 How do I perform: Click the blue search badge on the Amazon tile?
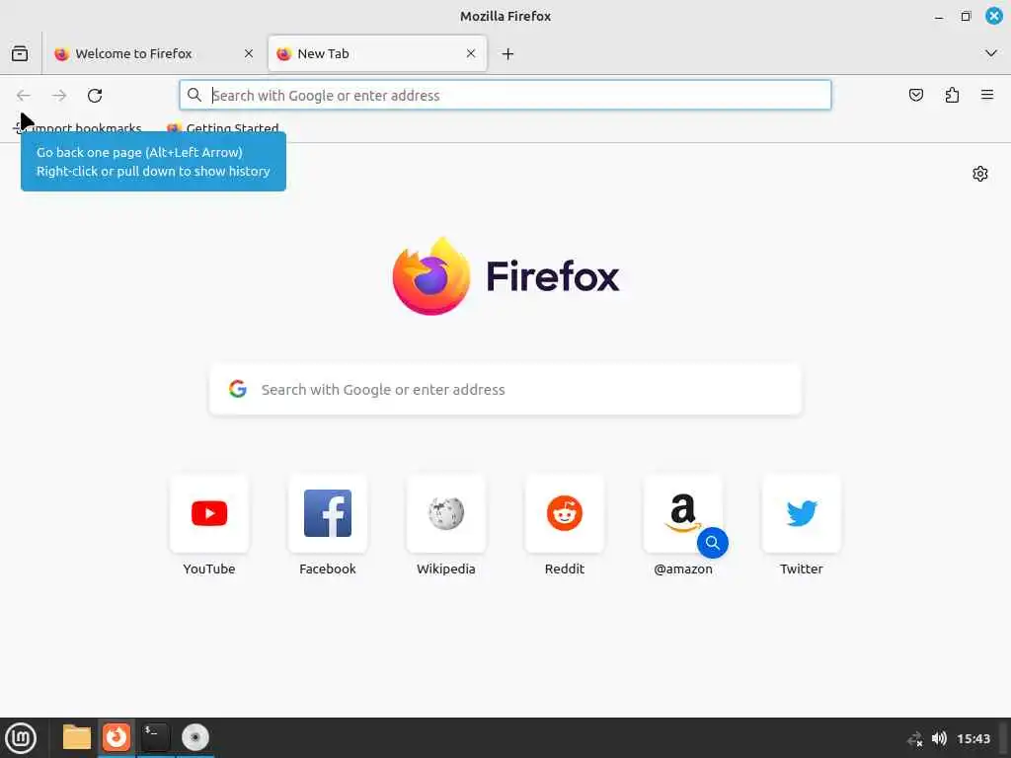click(713, 543)
